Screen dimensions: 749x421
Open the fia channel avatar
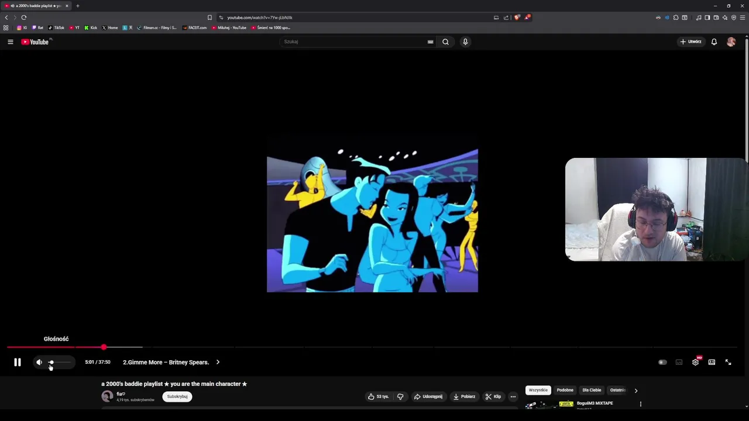click(107, 396)
